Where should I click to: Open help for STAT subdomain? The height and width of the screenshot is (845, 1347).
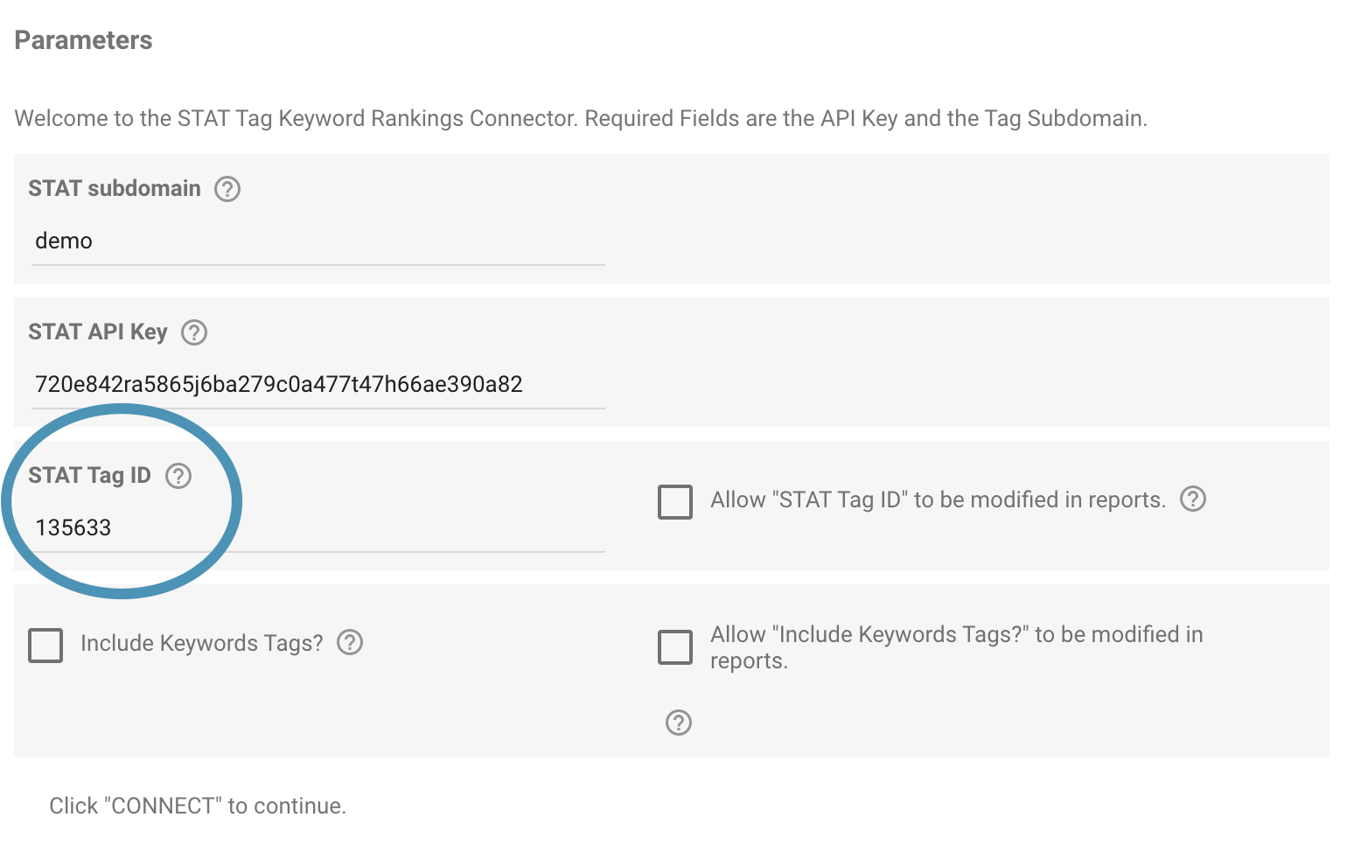(x=227, y=189)
